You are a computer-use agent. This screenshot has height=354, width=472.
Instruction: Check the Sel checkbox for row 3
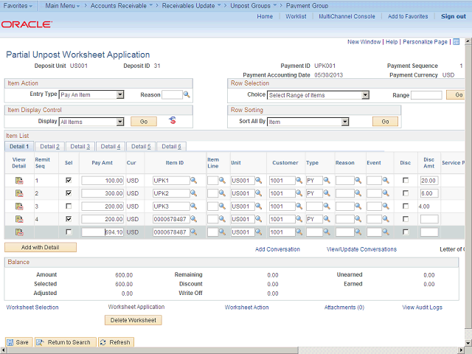tap(69, 206)
